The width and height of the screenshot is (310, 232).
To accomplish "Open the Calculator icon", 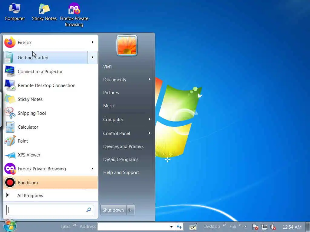I will click(10, 127).
